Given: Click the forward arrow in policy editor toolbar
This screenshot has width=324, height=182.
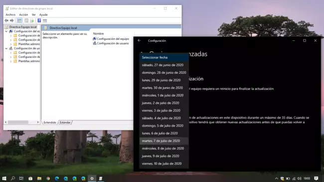Looking at the screenshot, I should (x=12, y=20).
